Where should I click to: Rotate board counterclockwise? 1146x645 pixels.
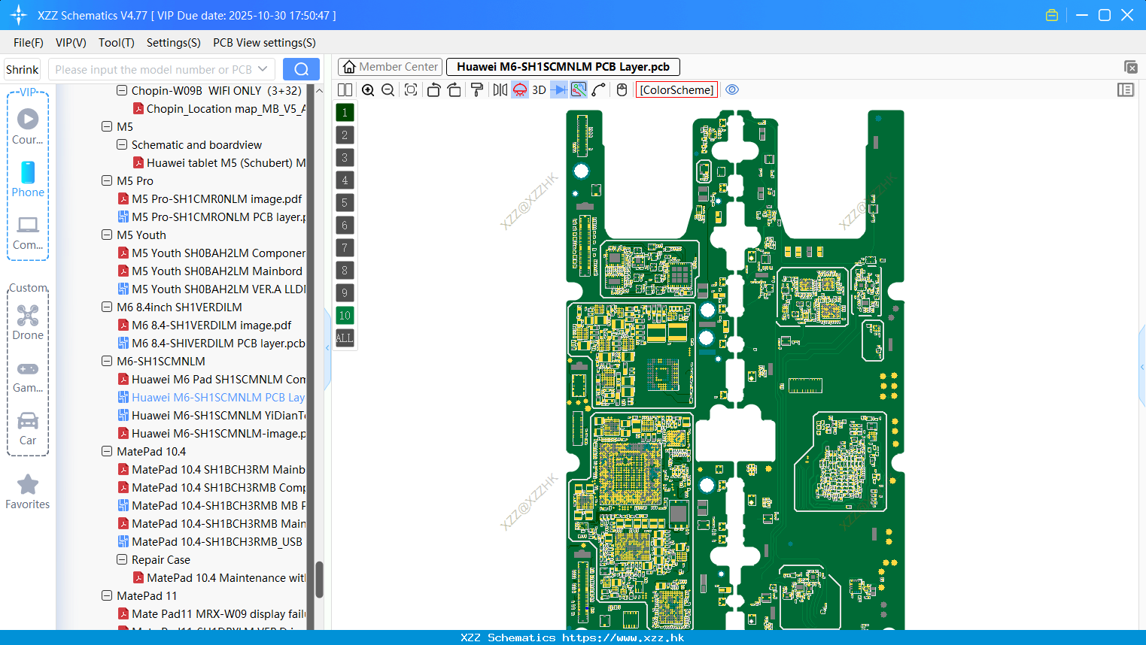pos(433,90)
